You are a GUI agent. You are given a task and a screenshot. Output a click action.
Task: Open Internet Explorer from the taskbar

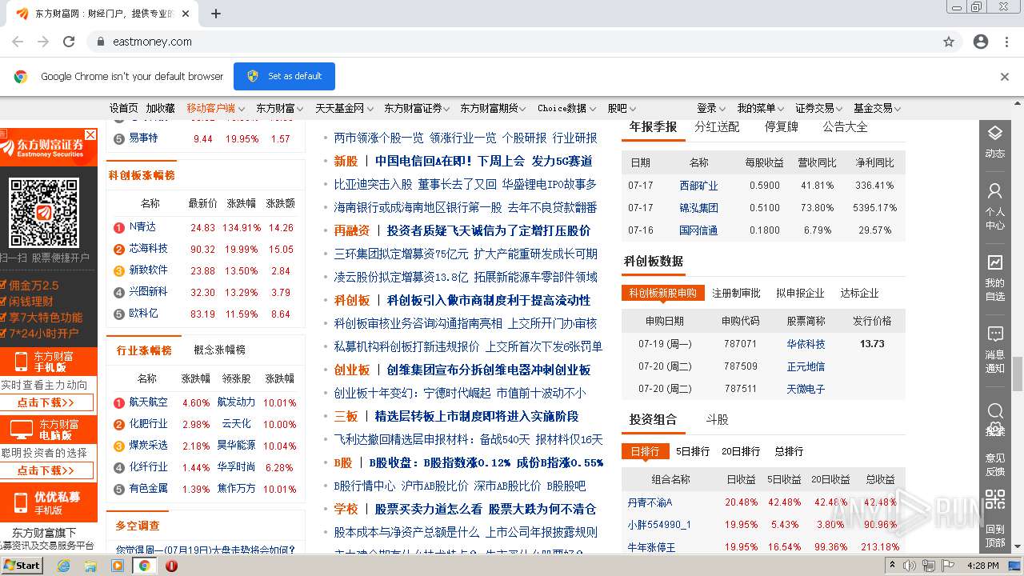point(64,566)
